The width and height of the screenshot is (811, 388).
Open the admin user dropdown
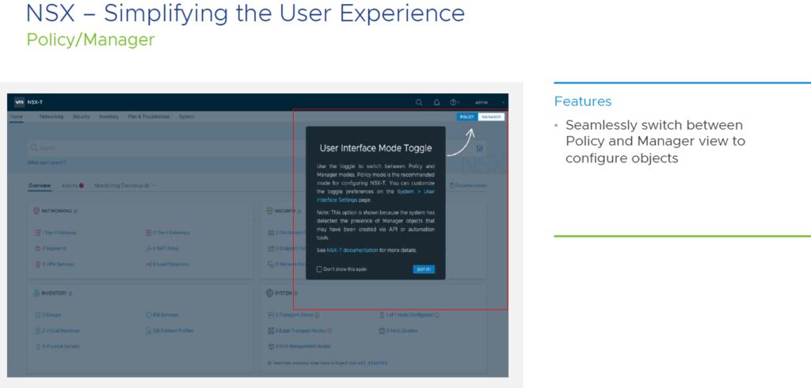(488, 102)
